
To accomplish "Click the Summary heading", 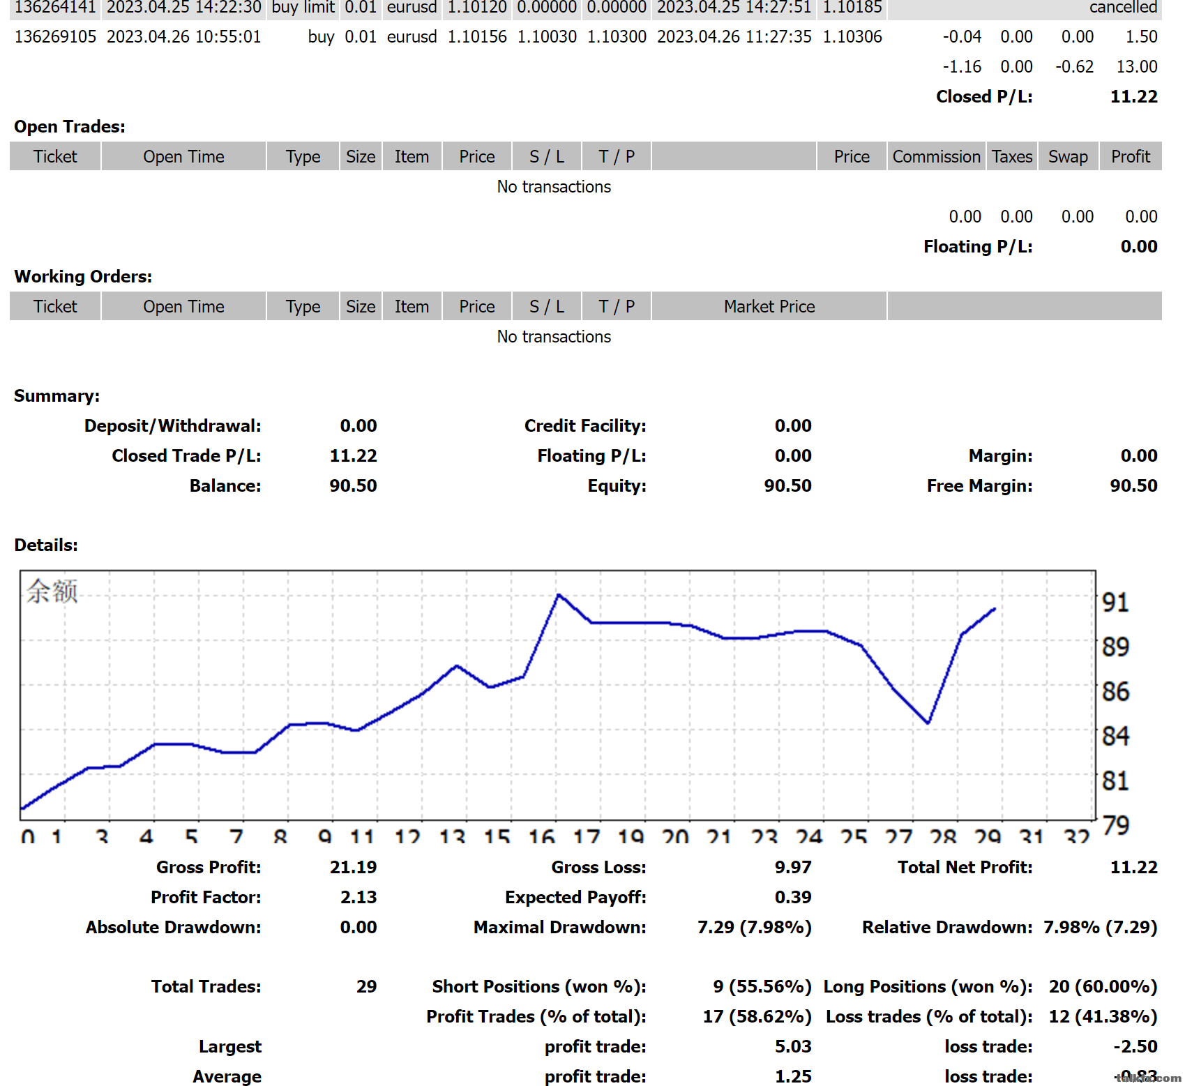I will coord(56,396).
